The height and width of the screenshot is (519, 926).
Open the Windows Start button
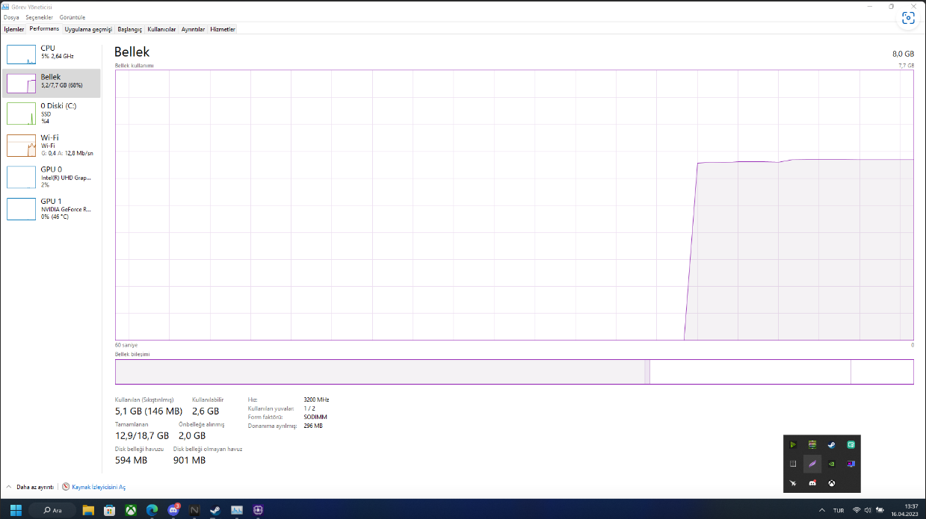[x=16, y=510]
